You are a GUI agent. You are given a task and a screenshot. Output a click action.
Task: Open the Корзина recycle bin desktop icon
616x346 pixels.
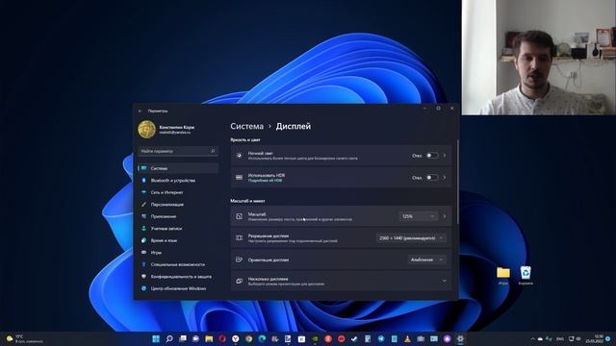pos(526,275)
